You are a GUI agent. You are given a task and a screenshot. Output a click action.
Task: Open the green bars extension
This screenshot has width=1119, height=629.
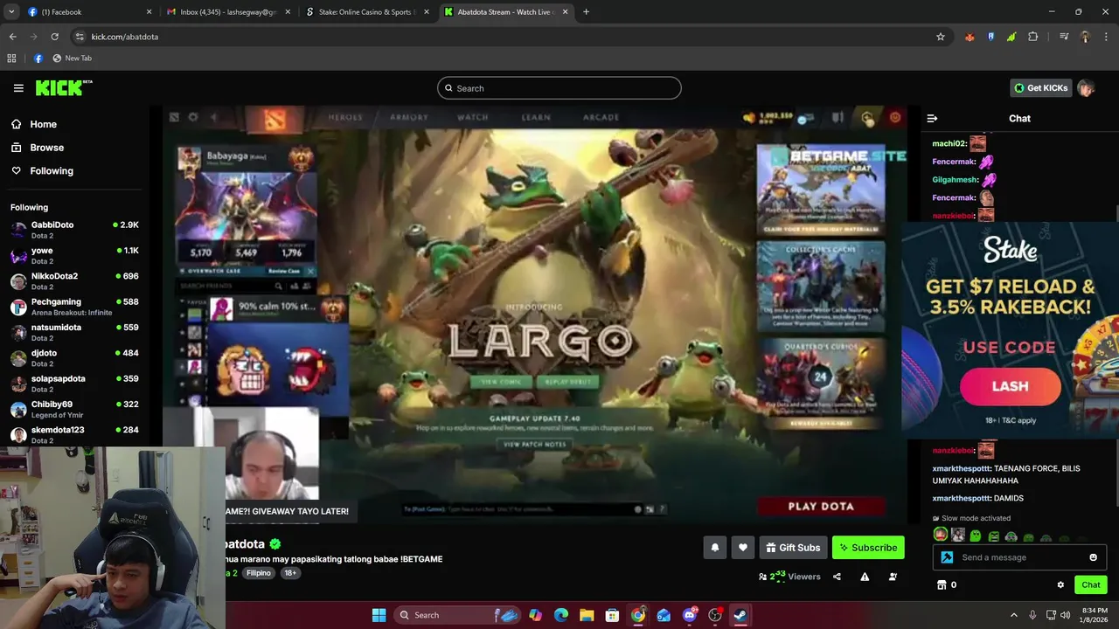click(x=1011, y=37)
